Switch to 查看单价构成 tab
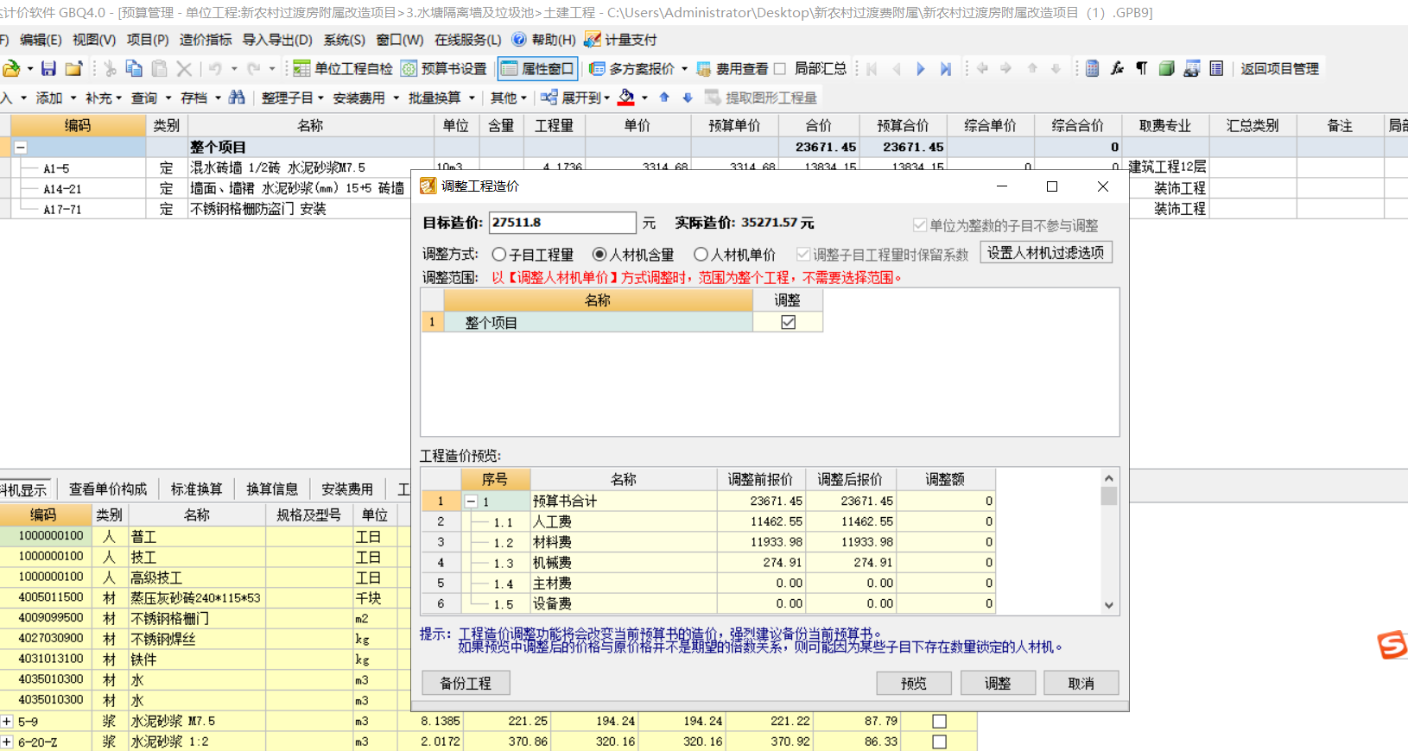Image resolution: width=1408 pixels, height=751 pixels. (108, 489)
